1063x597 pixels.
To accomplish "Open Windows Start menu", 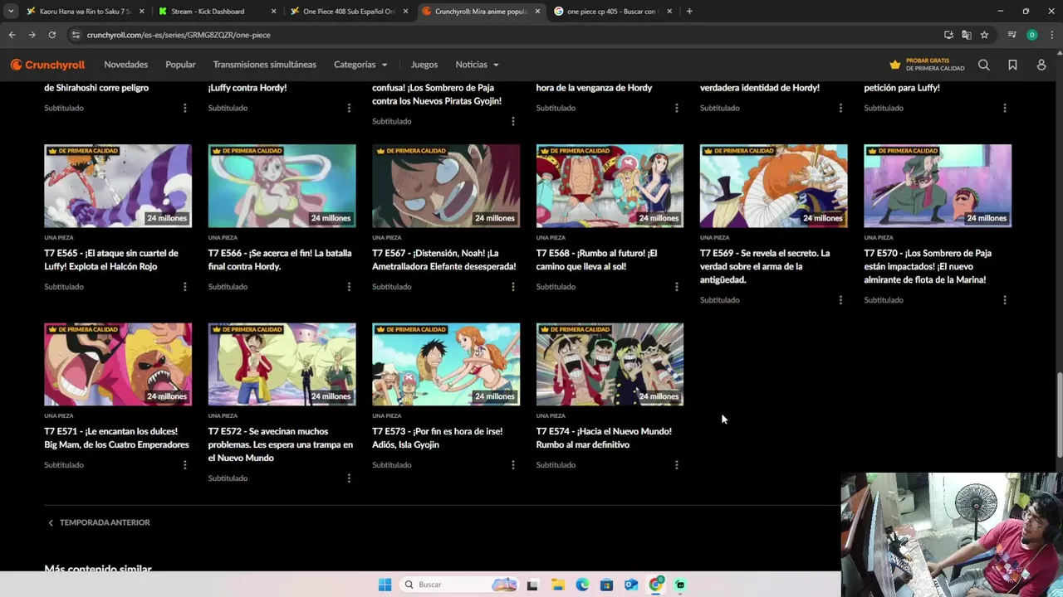I will tap(385, 585).
